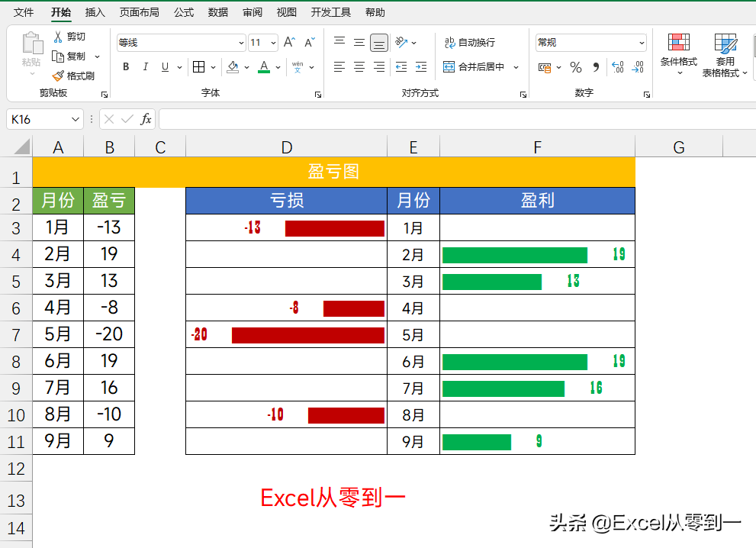Click the accounting number format icon
Screen dimensions: 756x548
point(545,67)
